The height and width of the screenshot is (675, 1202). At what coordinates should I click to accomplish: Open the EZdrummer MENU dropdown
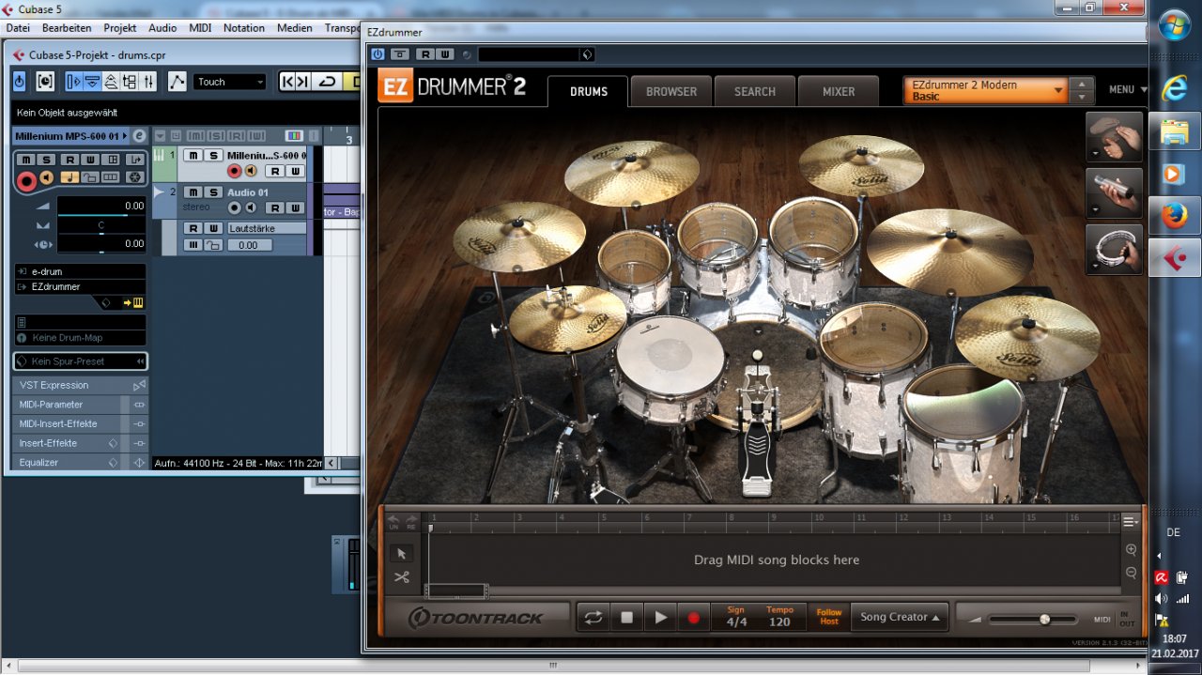click(1128, 90)
